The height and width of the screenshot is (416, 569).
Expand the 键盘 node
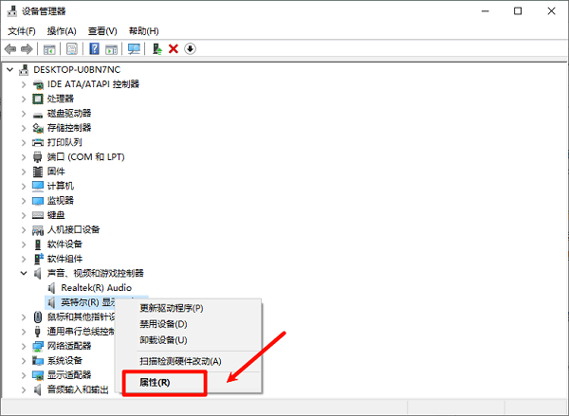click(x=24, y=215)
